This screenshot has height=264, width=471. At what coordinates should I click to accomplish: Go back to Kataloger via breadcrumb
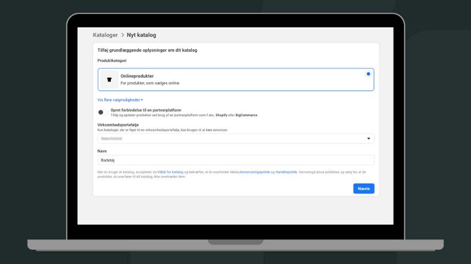click(x=105, y=35)
